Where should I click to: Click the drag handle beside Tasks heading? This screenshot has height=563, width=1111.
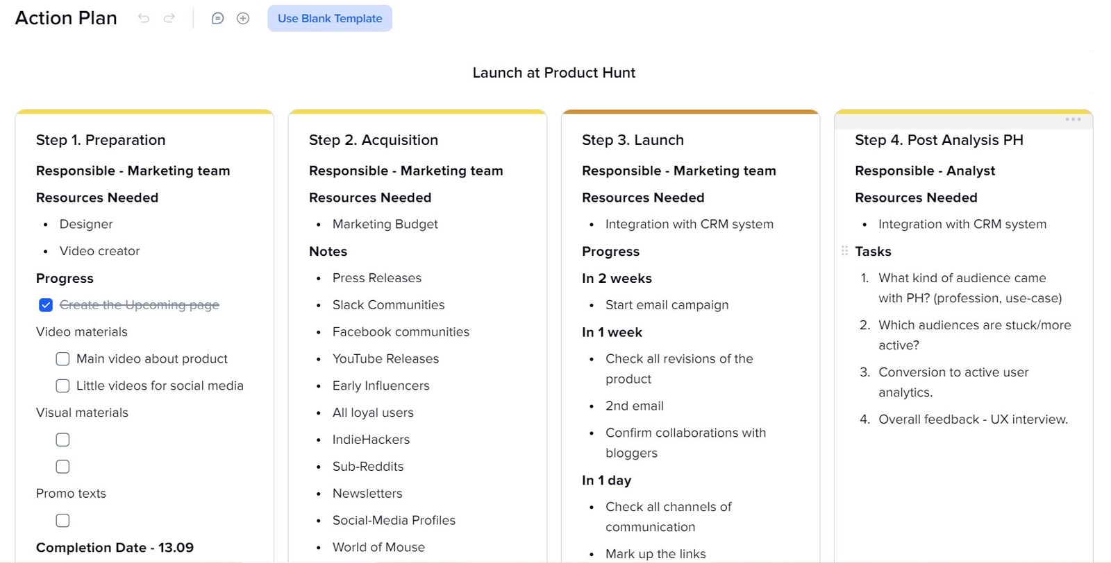point(844,251)
